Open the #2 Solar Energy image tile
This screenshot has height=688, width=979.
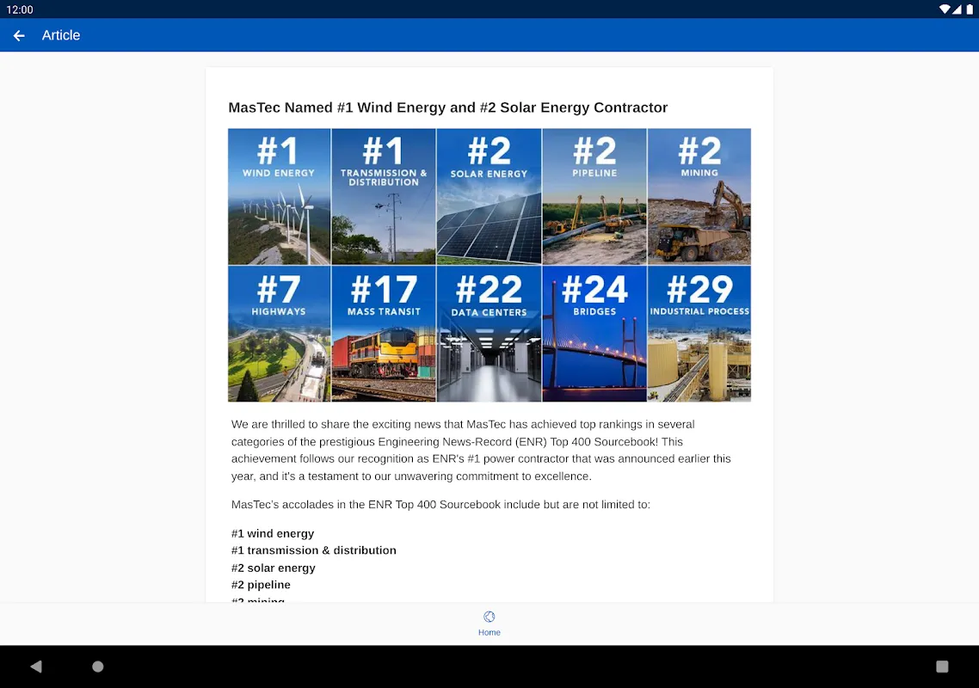tap(489, 197)
